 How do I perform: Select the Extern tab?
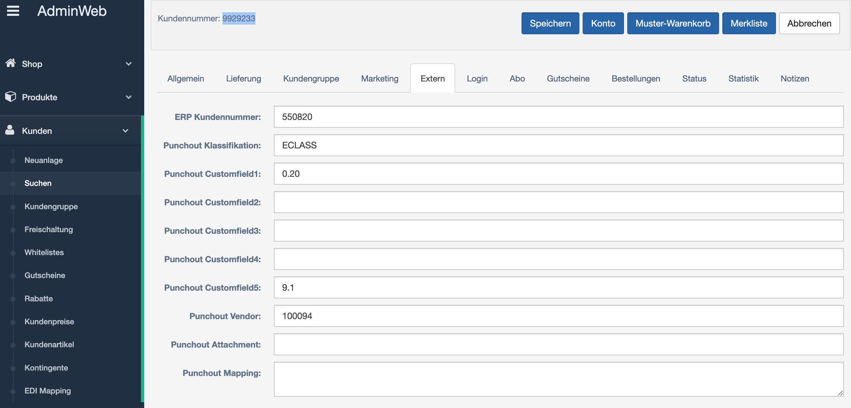(432, 79)
